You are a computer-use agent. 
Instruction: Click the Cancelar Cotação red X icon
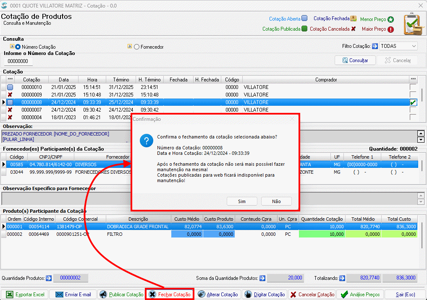(x=293, y=295)
